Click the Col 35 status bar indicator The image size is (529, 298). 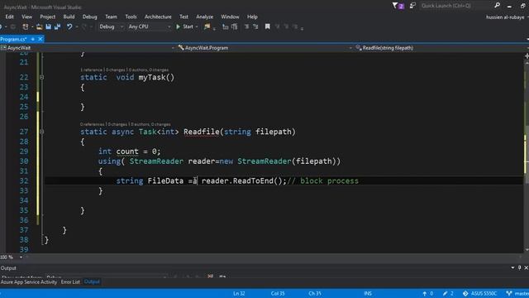point(278,293)
